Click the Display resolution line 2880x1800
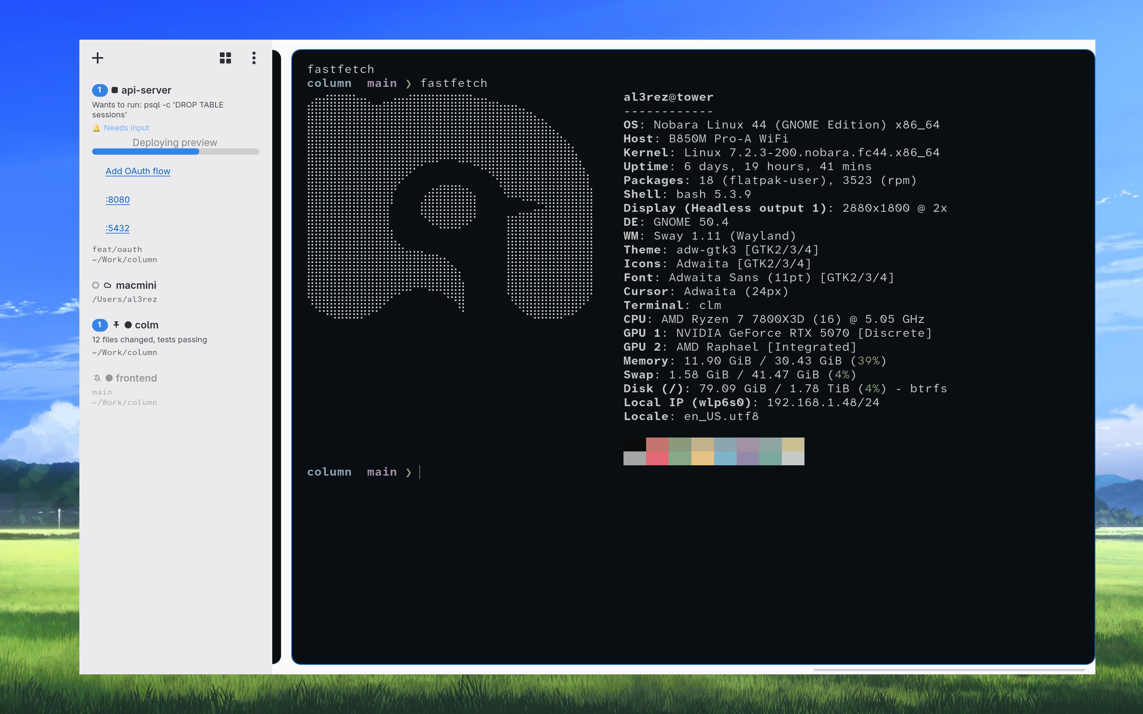1143x714 pixels. 785,208
